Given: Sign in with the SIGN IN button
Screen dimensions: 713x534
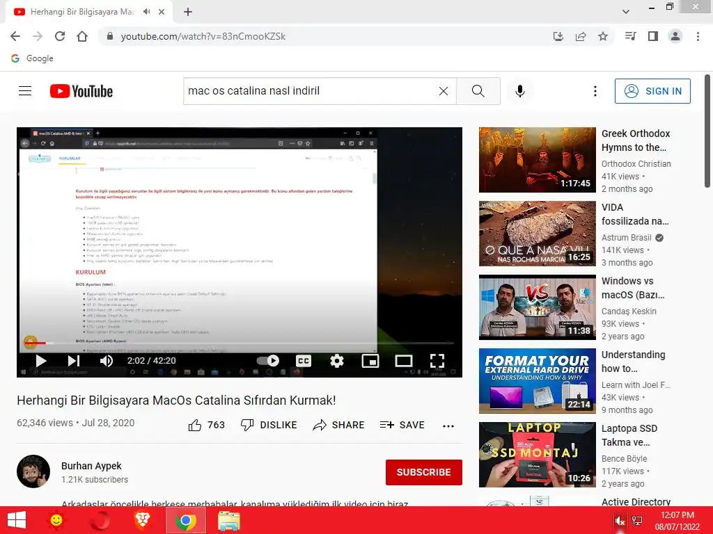Looking at the screenshot, I should 652,91.
